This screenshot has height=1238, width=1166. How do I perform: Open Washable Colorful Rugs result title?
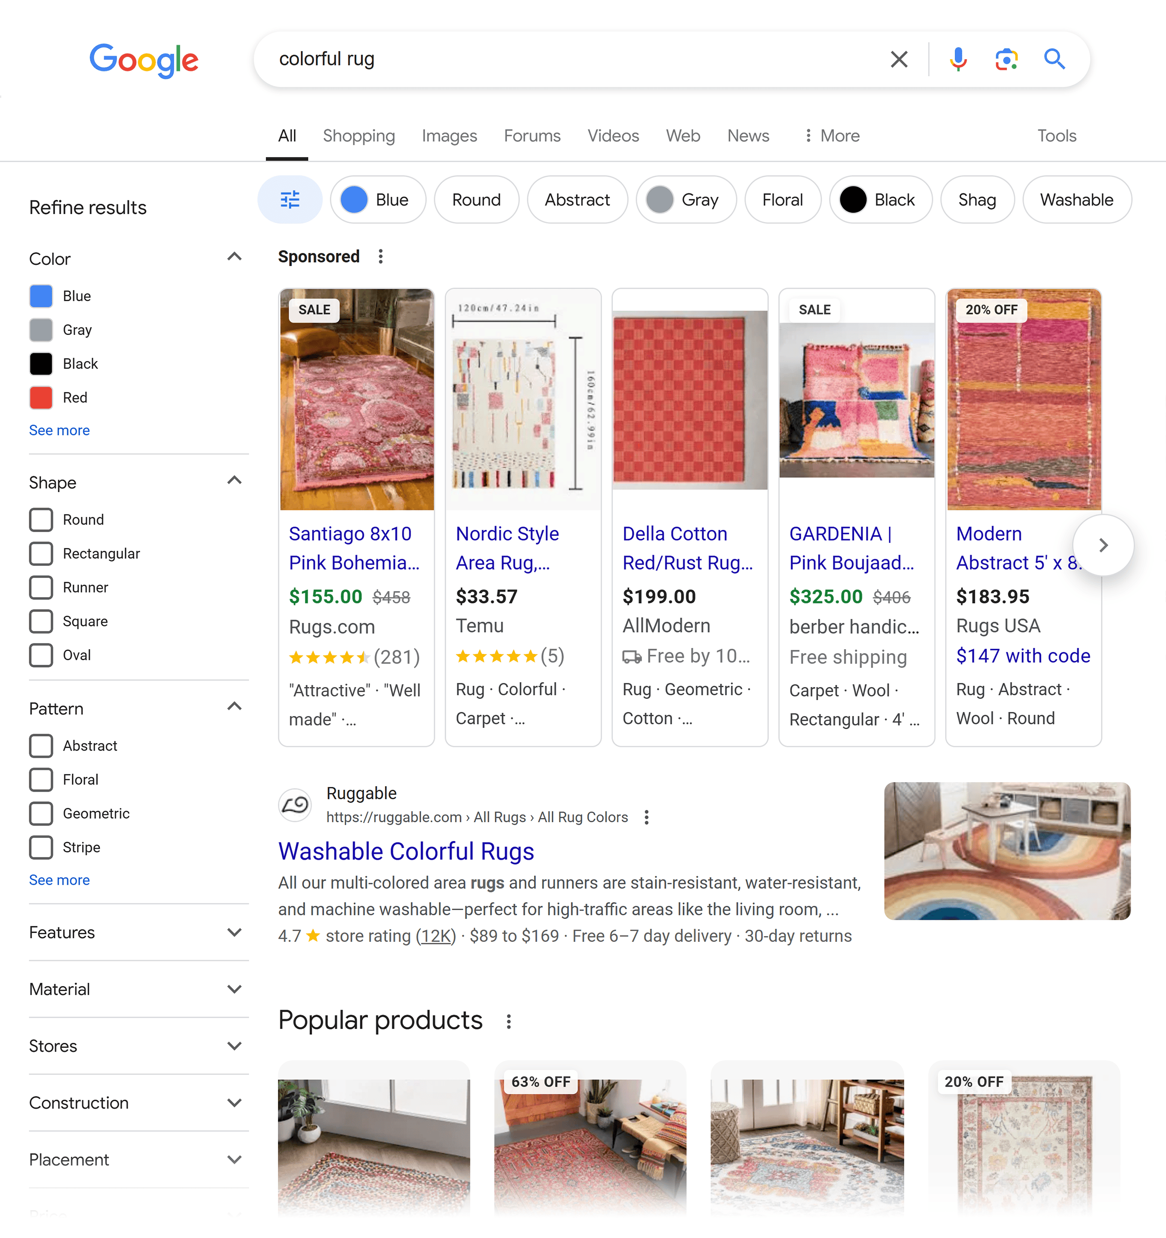tap(406, 851)
